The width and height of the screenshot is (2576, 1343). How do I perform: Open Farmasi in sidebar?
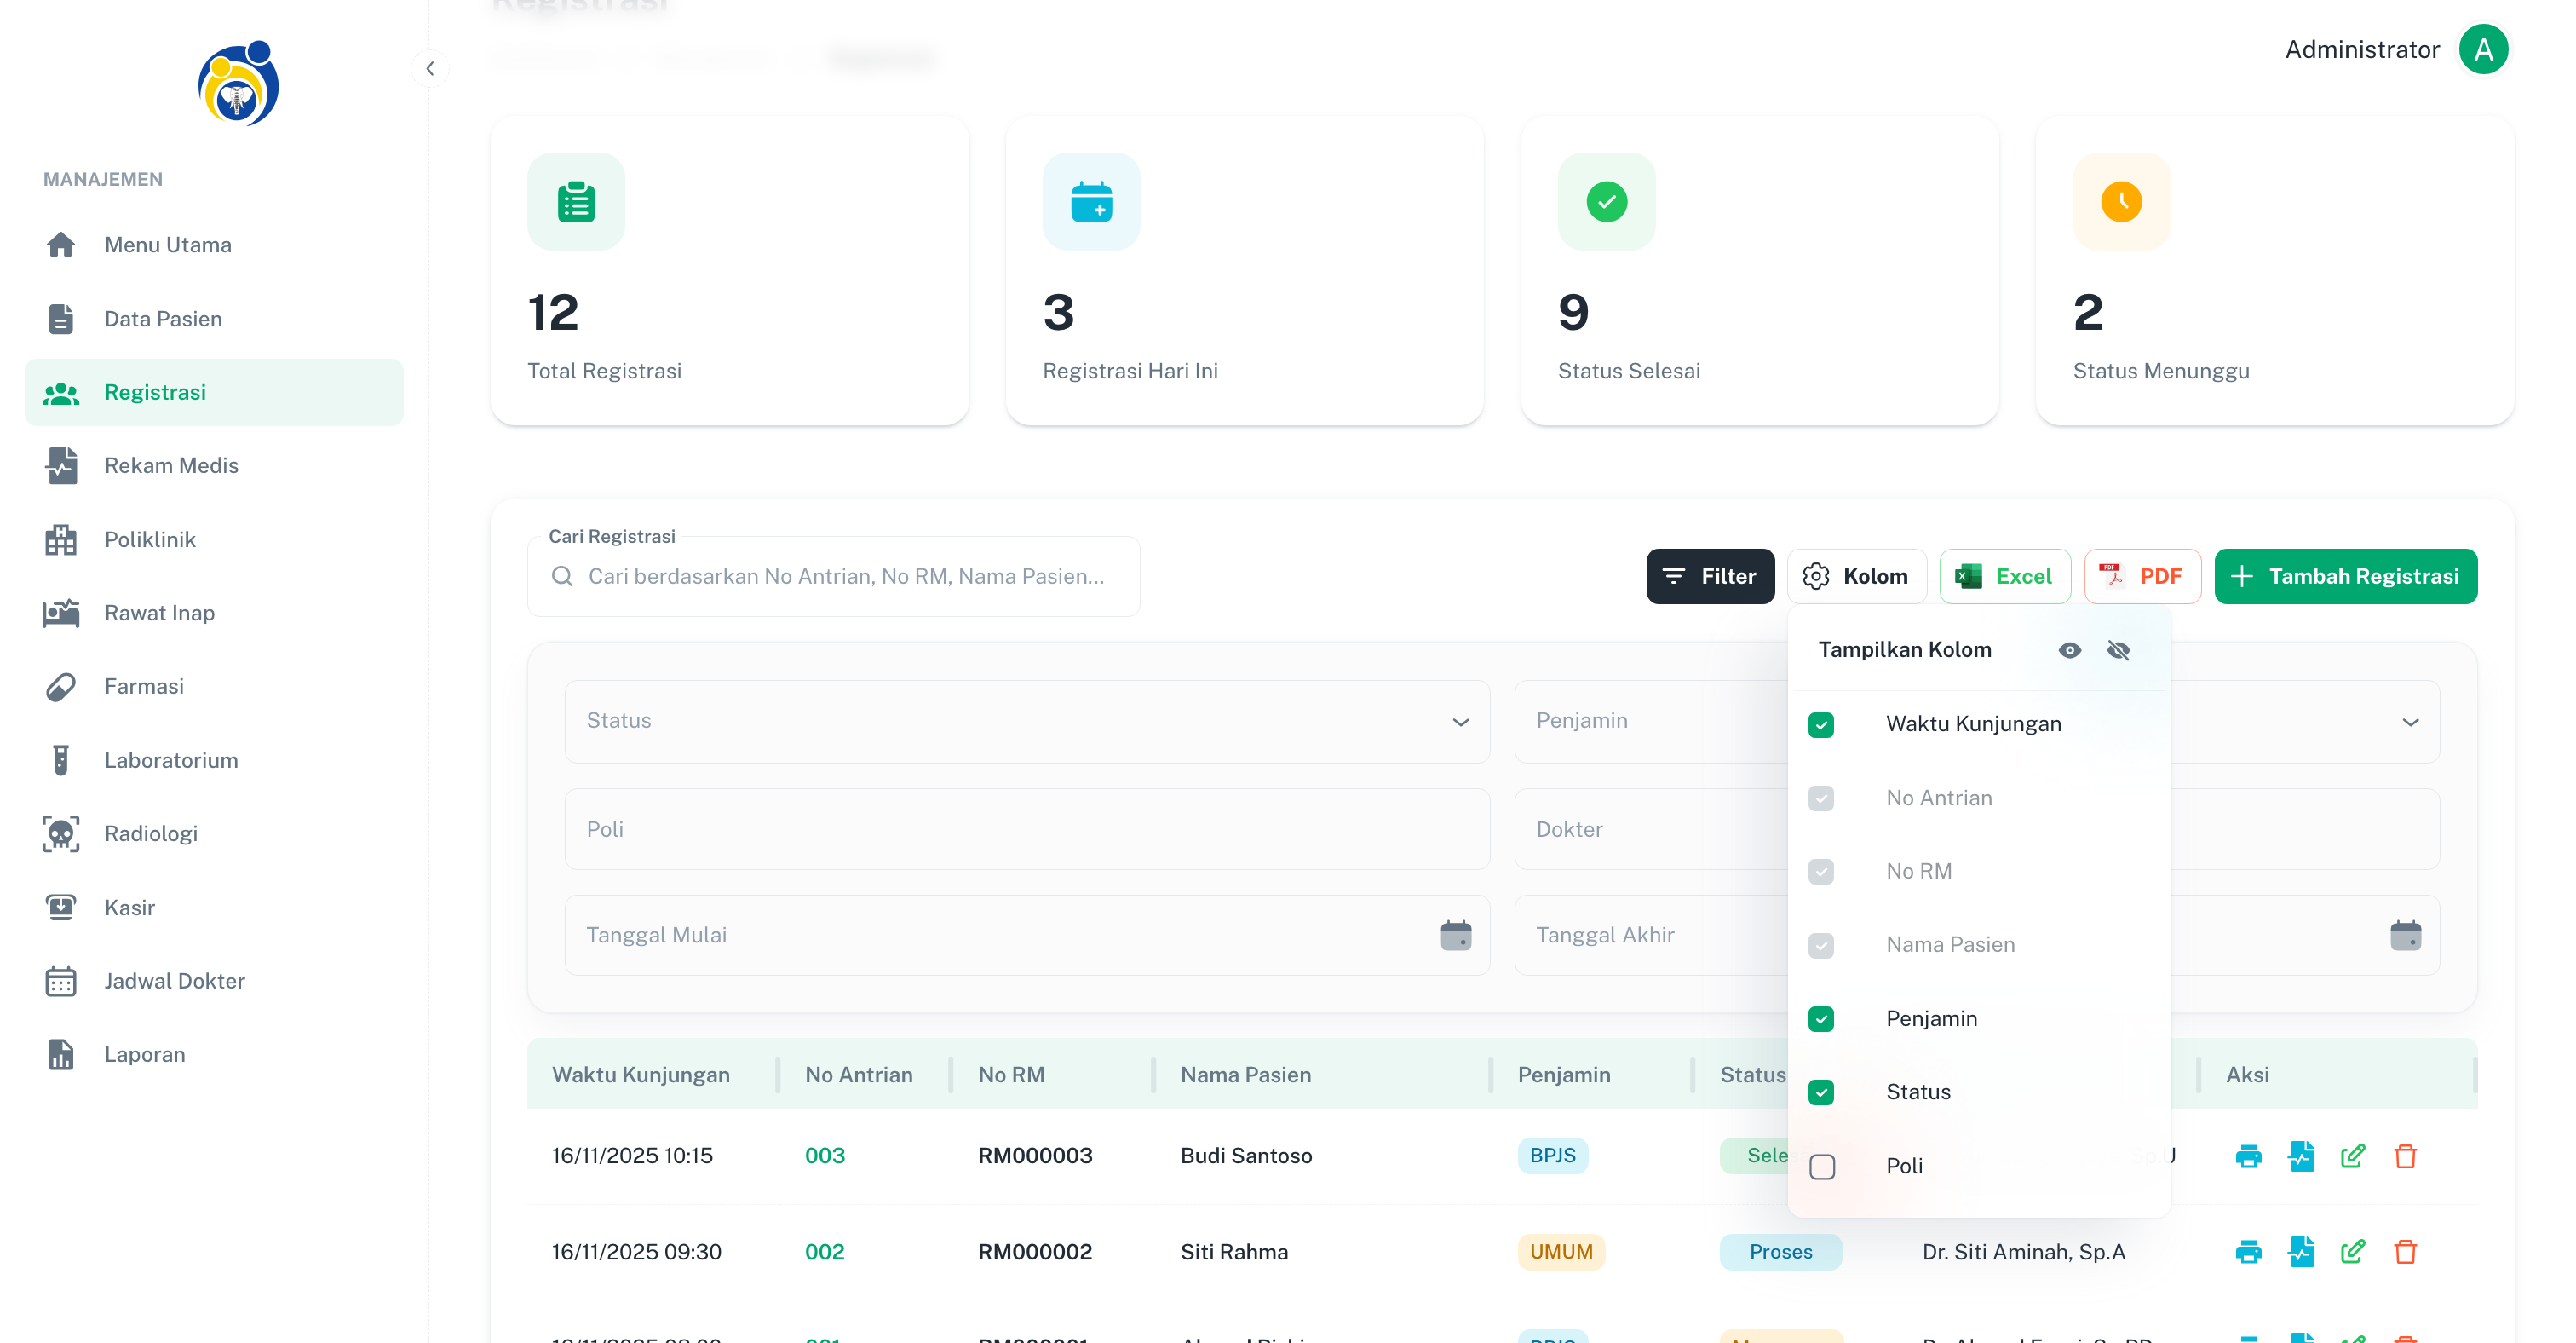[144, 687]
